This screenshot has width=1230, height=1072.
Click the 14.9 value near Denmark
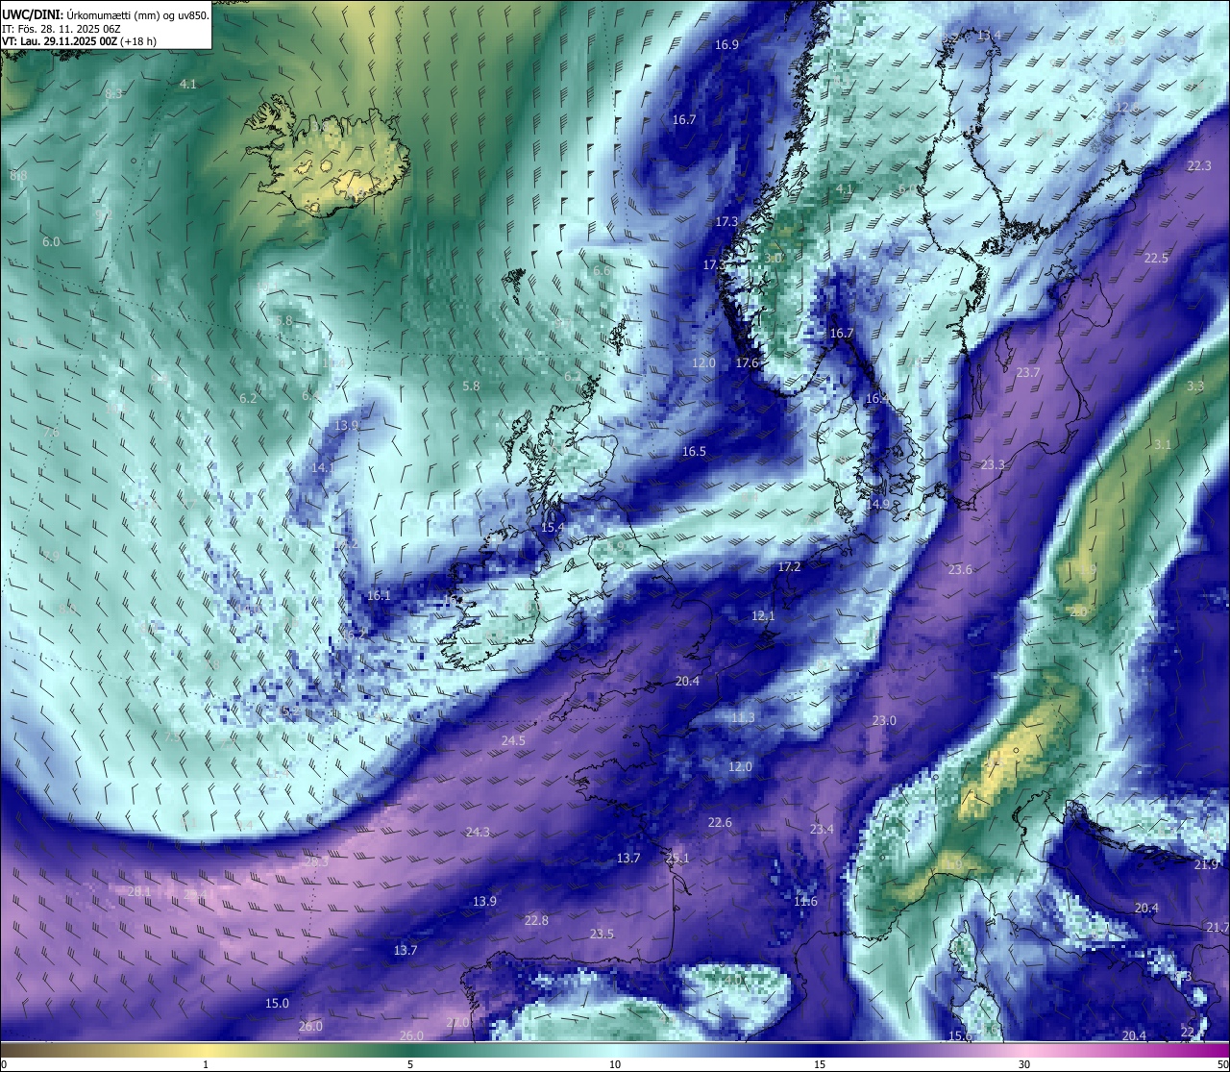[877, 505]
